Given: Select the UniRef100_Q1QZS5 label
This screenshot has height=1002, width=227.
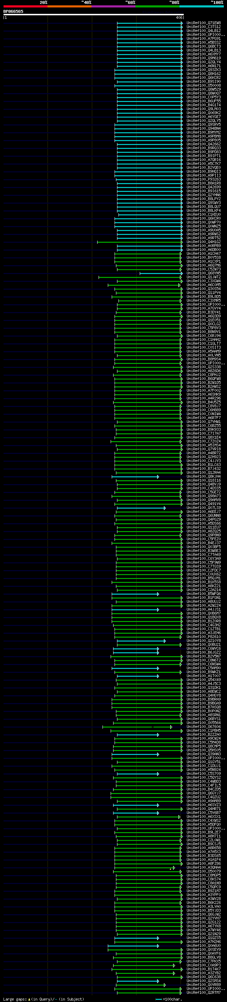Looking at the screenshot, I should click(204, 938).
